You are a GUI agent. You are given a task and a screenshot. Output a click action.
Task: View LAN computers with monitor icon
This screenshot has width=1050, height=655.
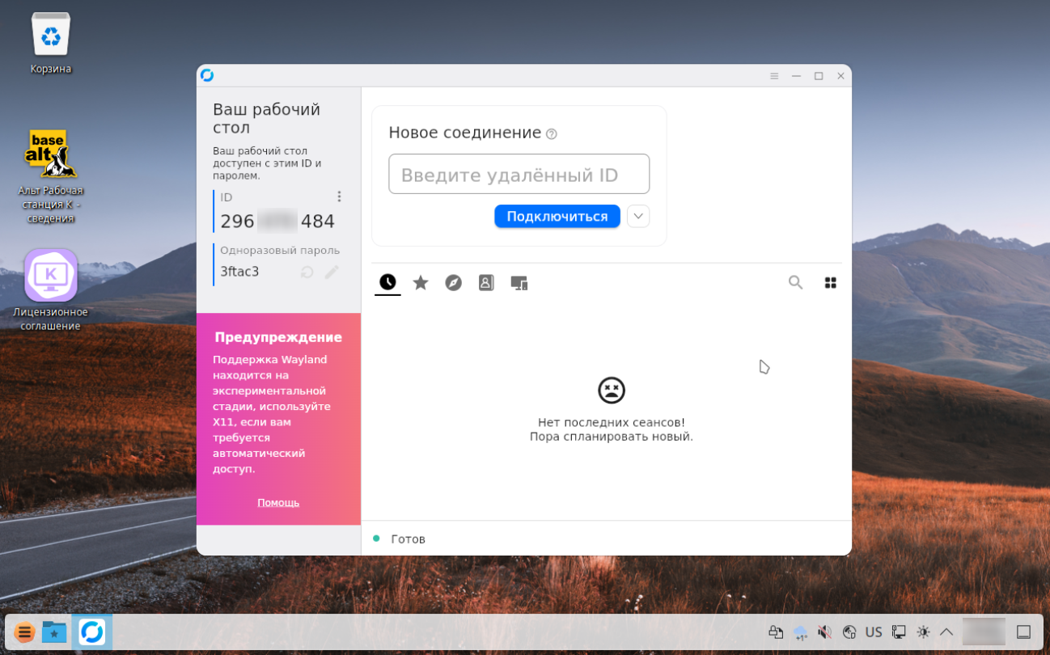click(519, 282)
